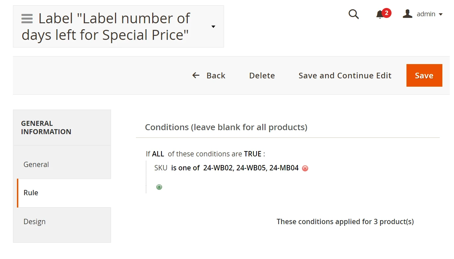Open the search magnifier icon
The image size is (454, 259).
(x=353, y=14)
